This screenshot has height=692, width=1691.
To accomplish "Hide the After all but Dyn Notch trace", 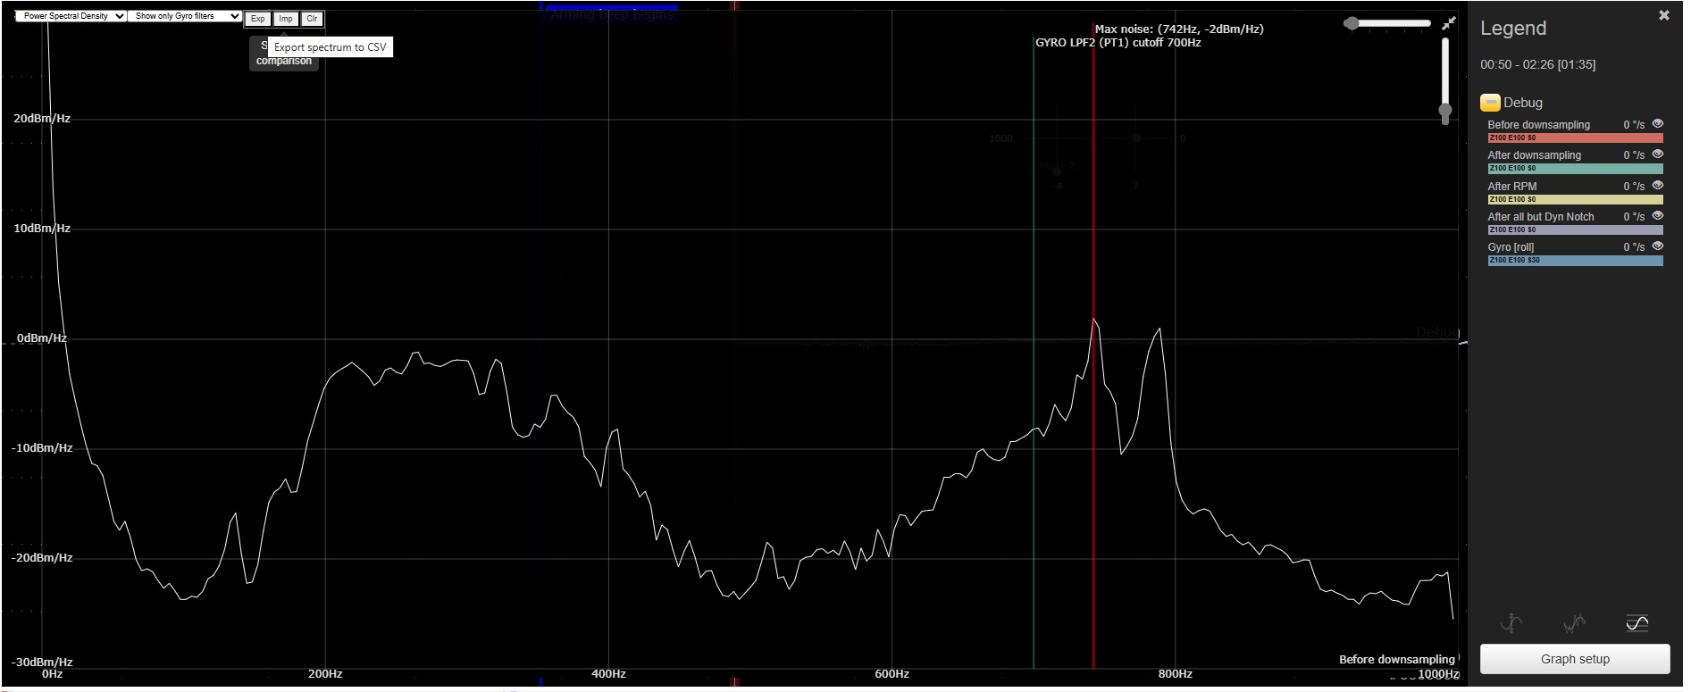I will point(1657,216).
